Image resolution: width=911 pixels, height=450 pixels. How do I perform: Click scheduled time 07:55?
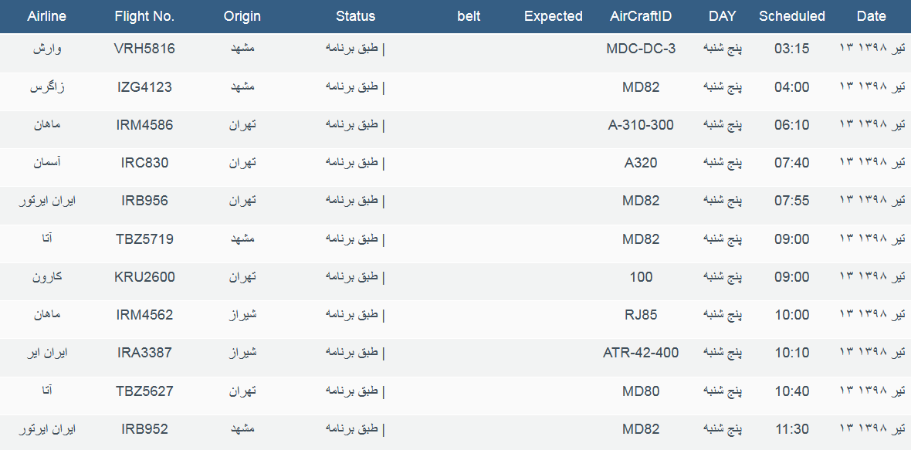click(792, 201)
